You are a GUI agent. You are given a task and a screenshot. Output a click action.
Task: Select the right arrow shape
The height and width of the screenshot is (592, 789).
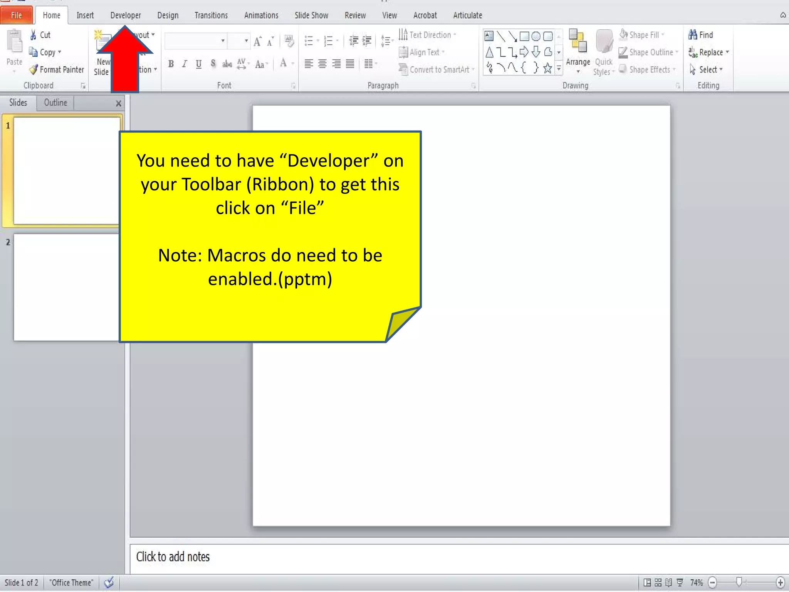click(524, 52)
